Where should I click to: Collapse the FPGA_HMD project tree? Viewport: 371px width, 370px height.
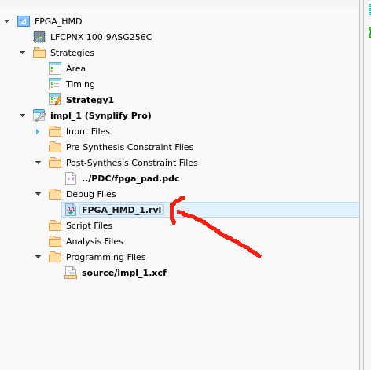click(x=7, y=21)
